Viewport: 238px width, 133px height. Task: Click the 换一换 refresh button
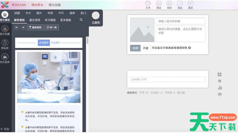(x=52, y=27)
